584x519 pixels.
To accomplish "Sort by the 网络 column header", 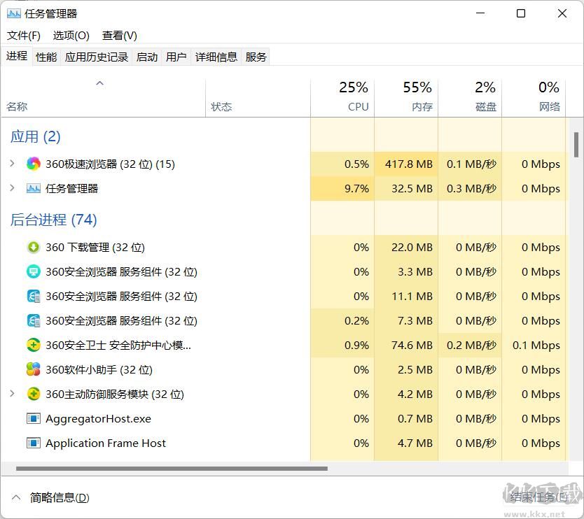I will pos(534,97).
